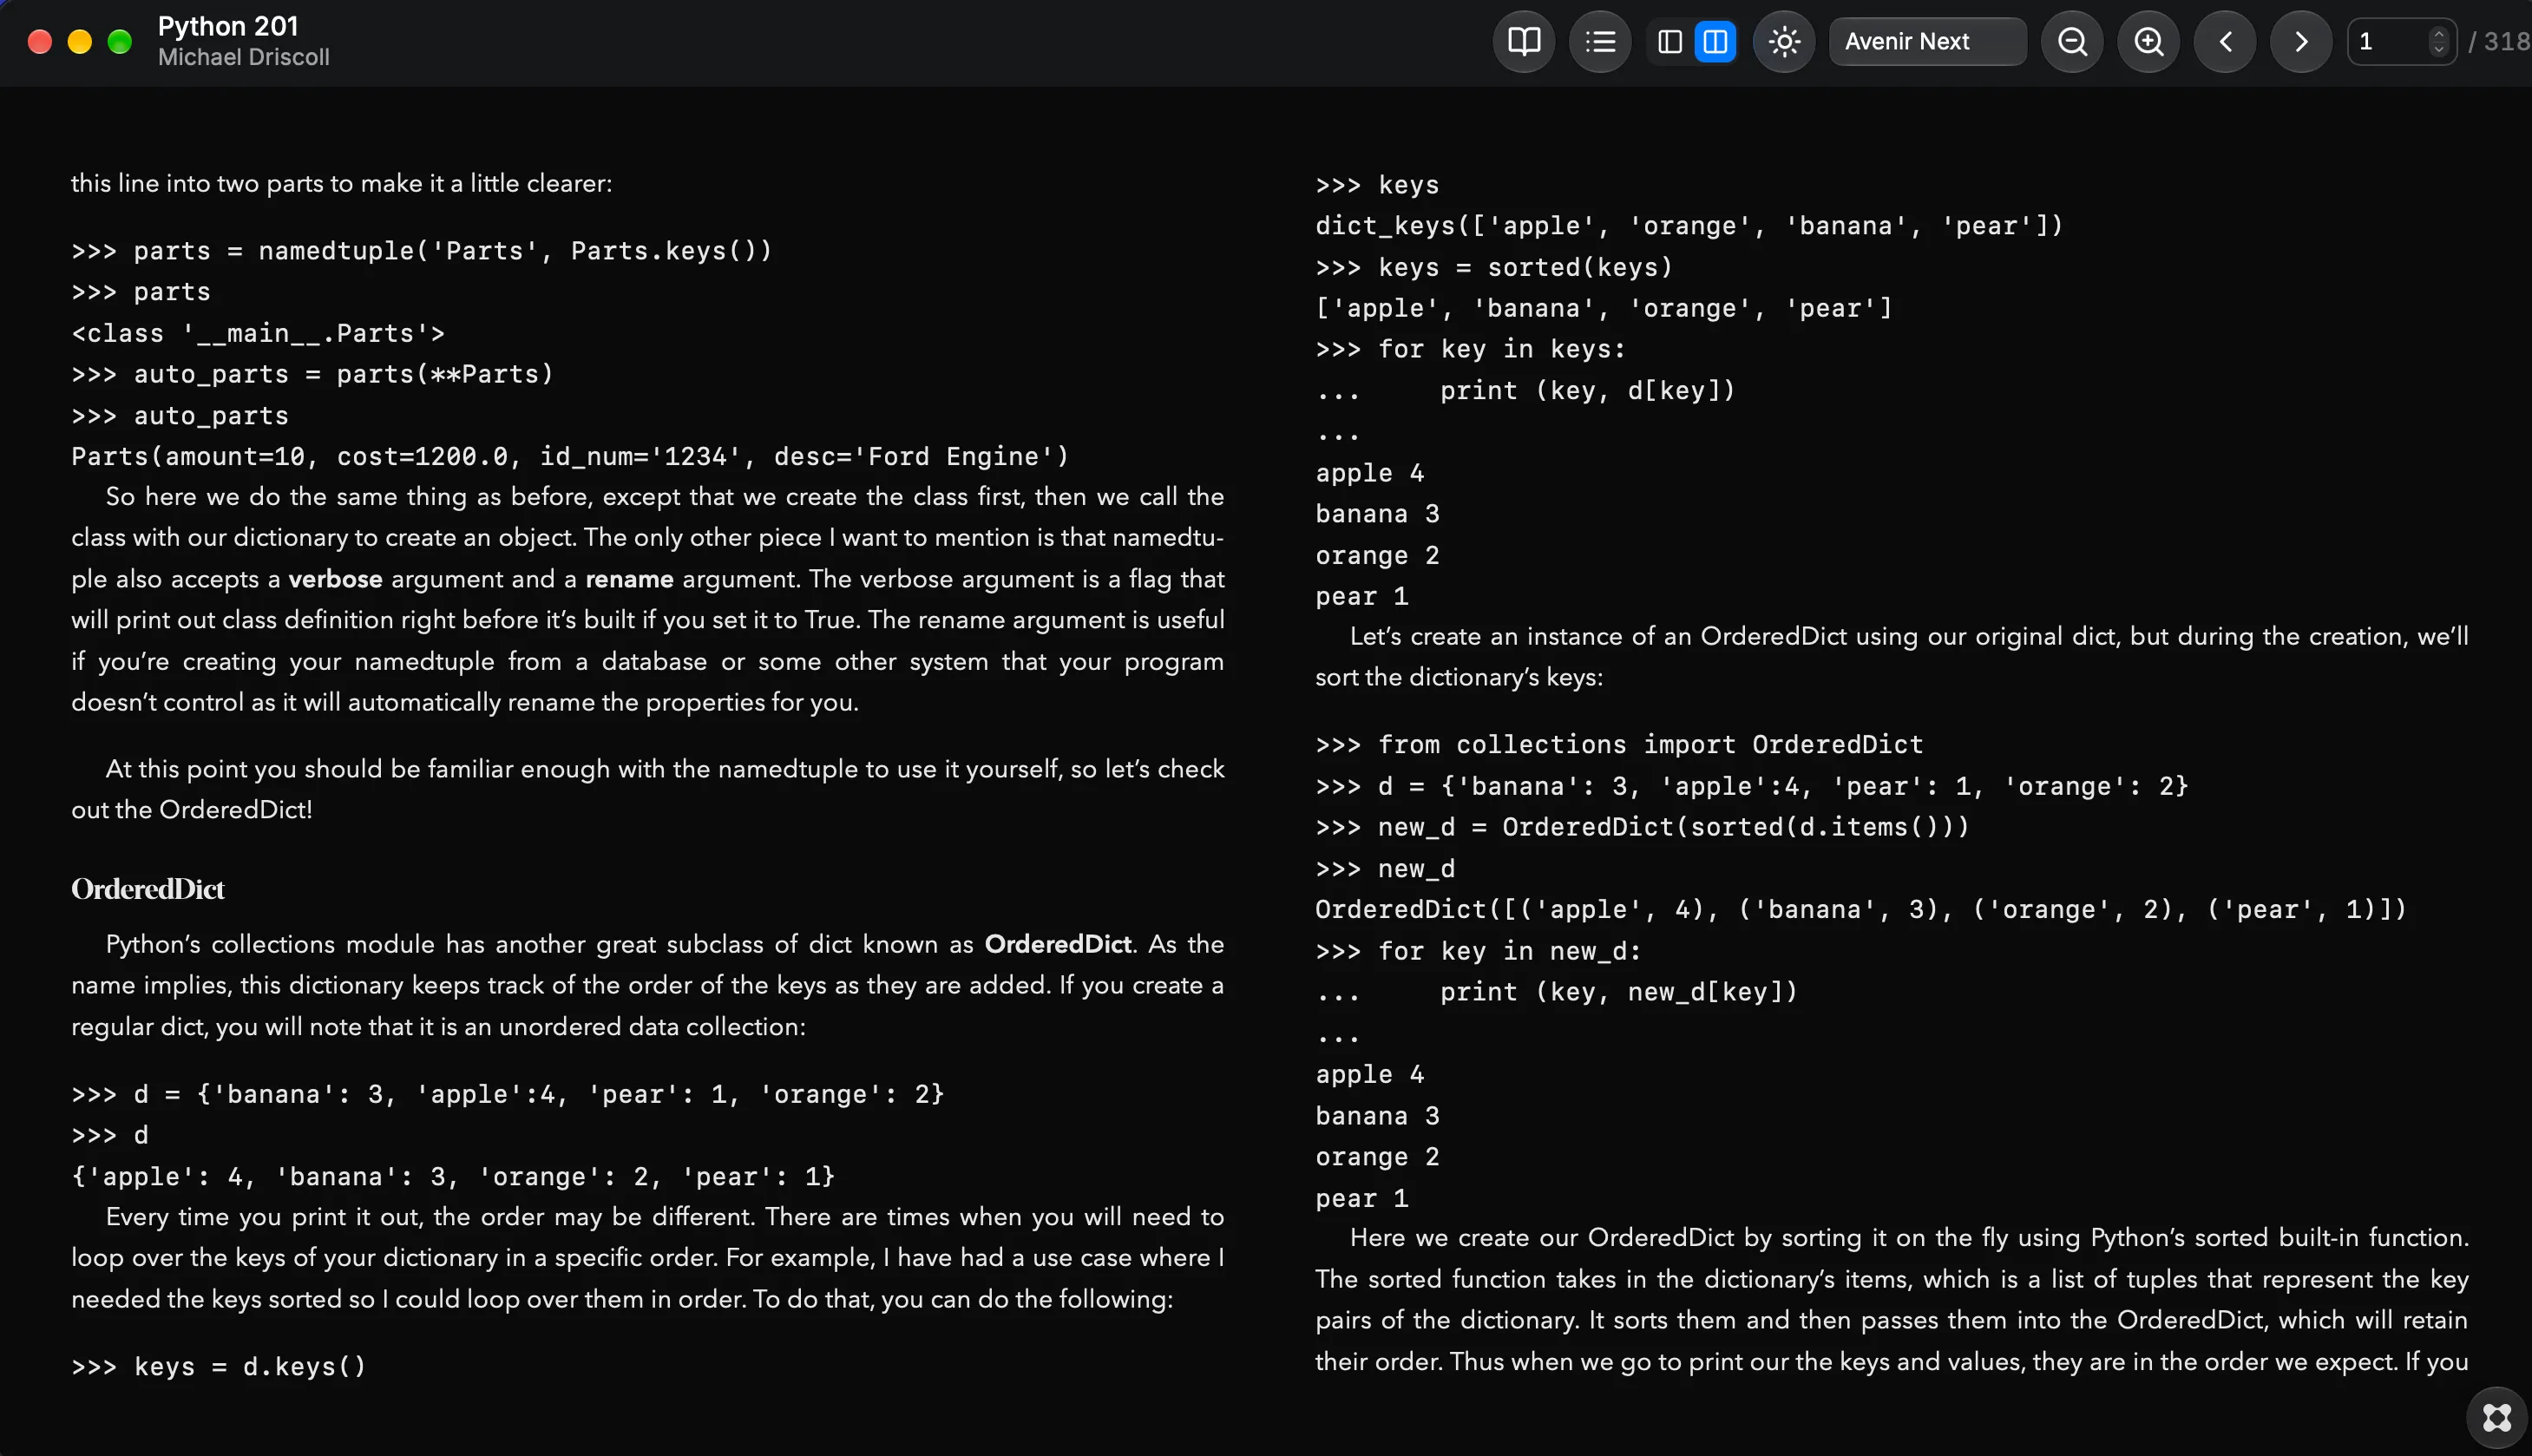
Task: Click the output line starting 'dict_keys(['
Action: (1689, 226)
